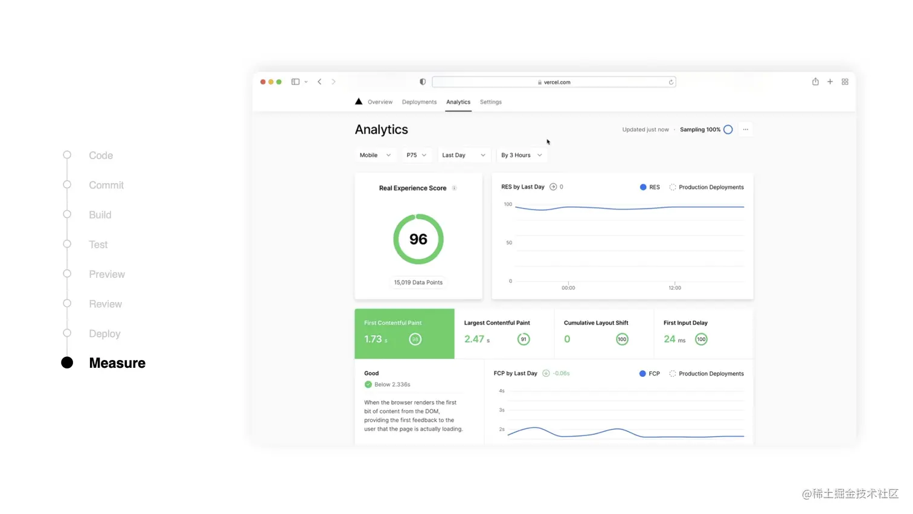Click the First Input Delay score ring 100
Viewport: 913px width, 514px height.
tap(701, 339)
